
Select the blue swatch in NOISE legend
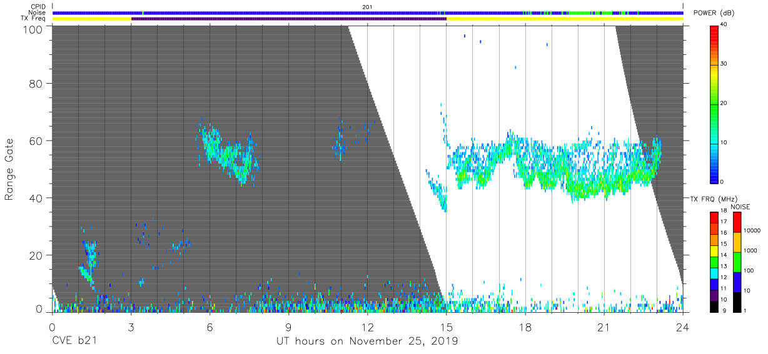736,281
